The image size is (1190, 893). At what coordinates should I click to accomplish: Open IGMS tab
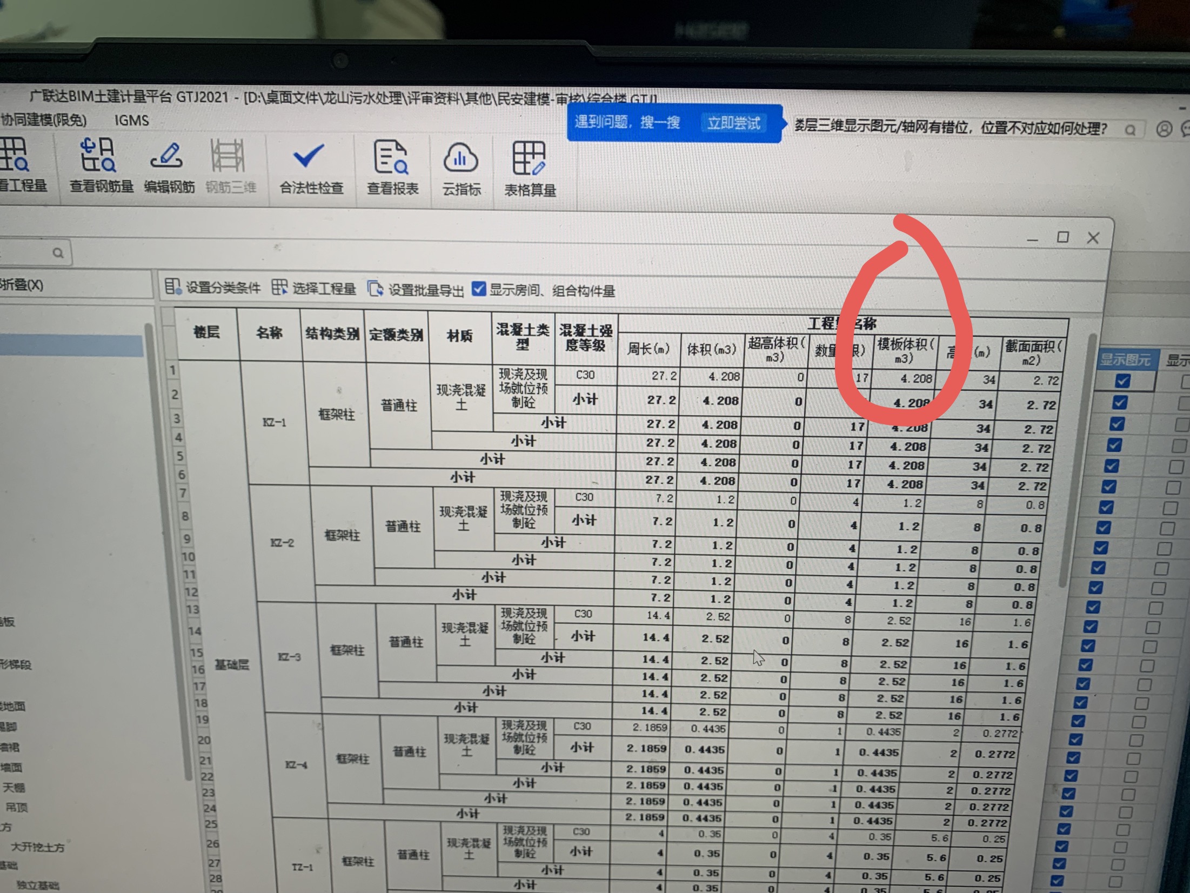(x=131, y=120)
